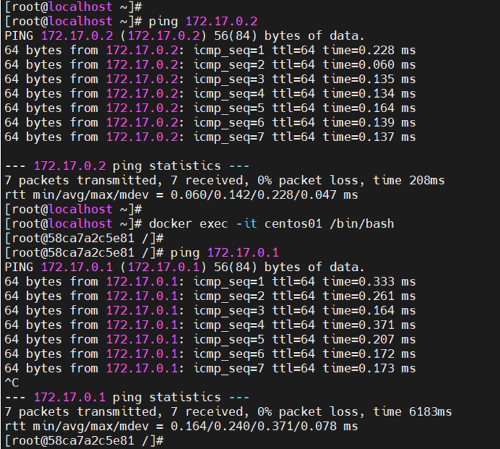Image resolution: width=500 pixels, height=449 pixels.
Task: Click the packet loss summary with time 6183ms
Action: click(x=228, y=411)
